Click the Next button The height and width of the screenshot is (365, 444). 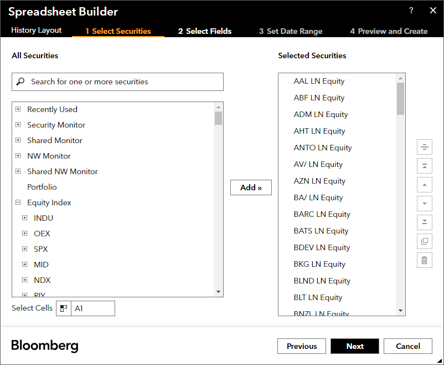[x=355, y=346]
